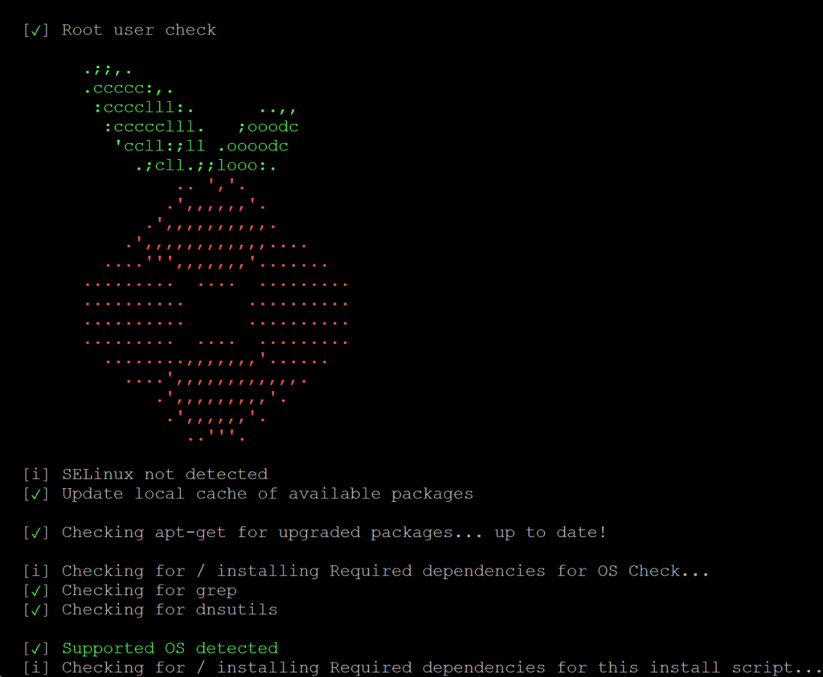Click the checkmark beside Checking for dnsutils

click(x=35, y=610)
